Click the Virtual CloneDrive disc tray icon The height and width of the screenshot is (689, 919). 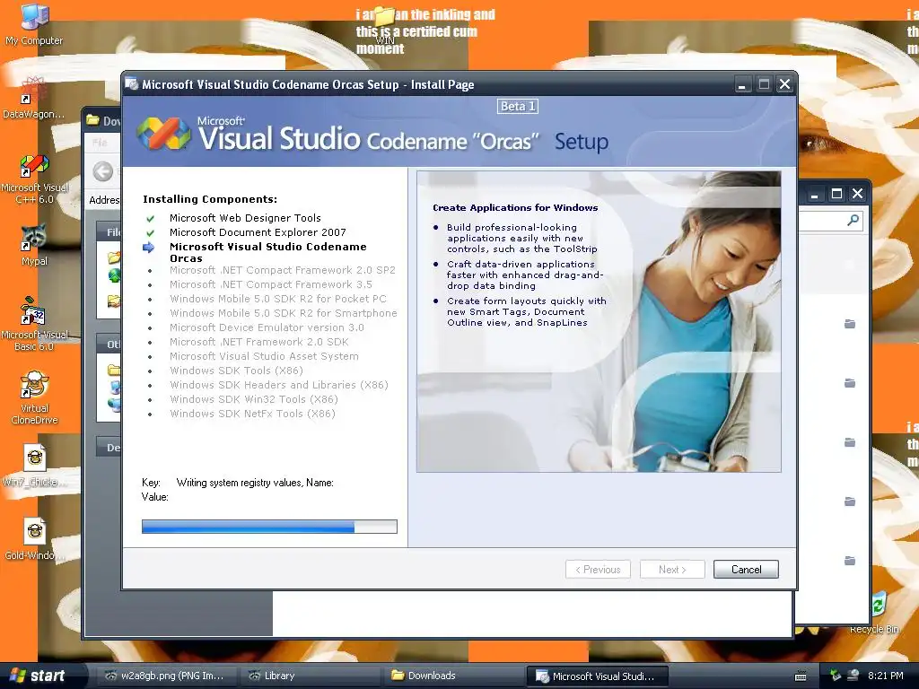pos(853,676)
